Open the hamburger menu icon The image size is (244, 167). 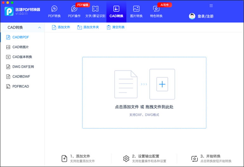pos(211,6)
